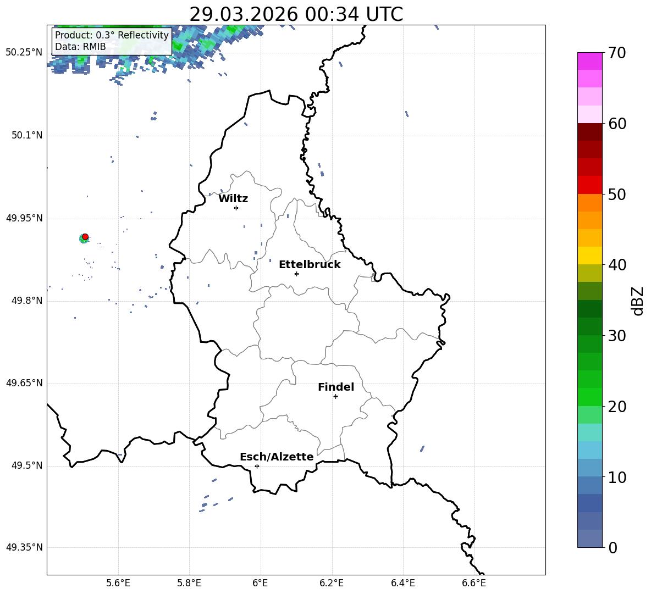The width and height of the screenshot is (651, 594).
Task: Click the 49.5°N latitude label
Action: click(26, 465)
